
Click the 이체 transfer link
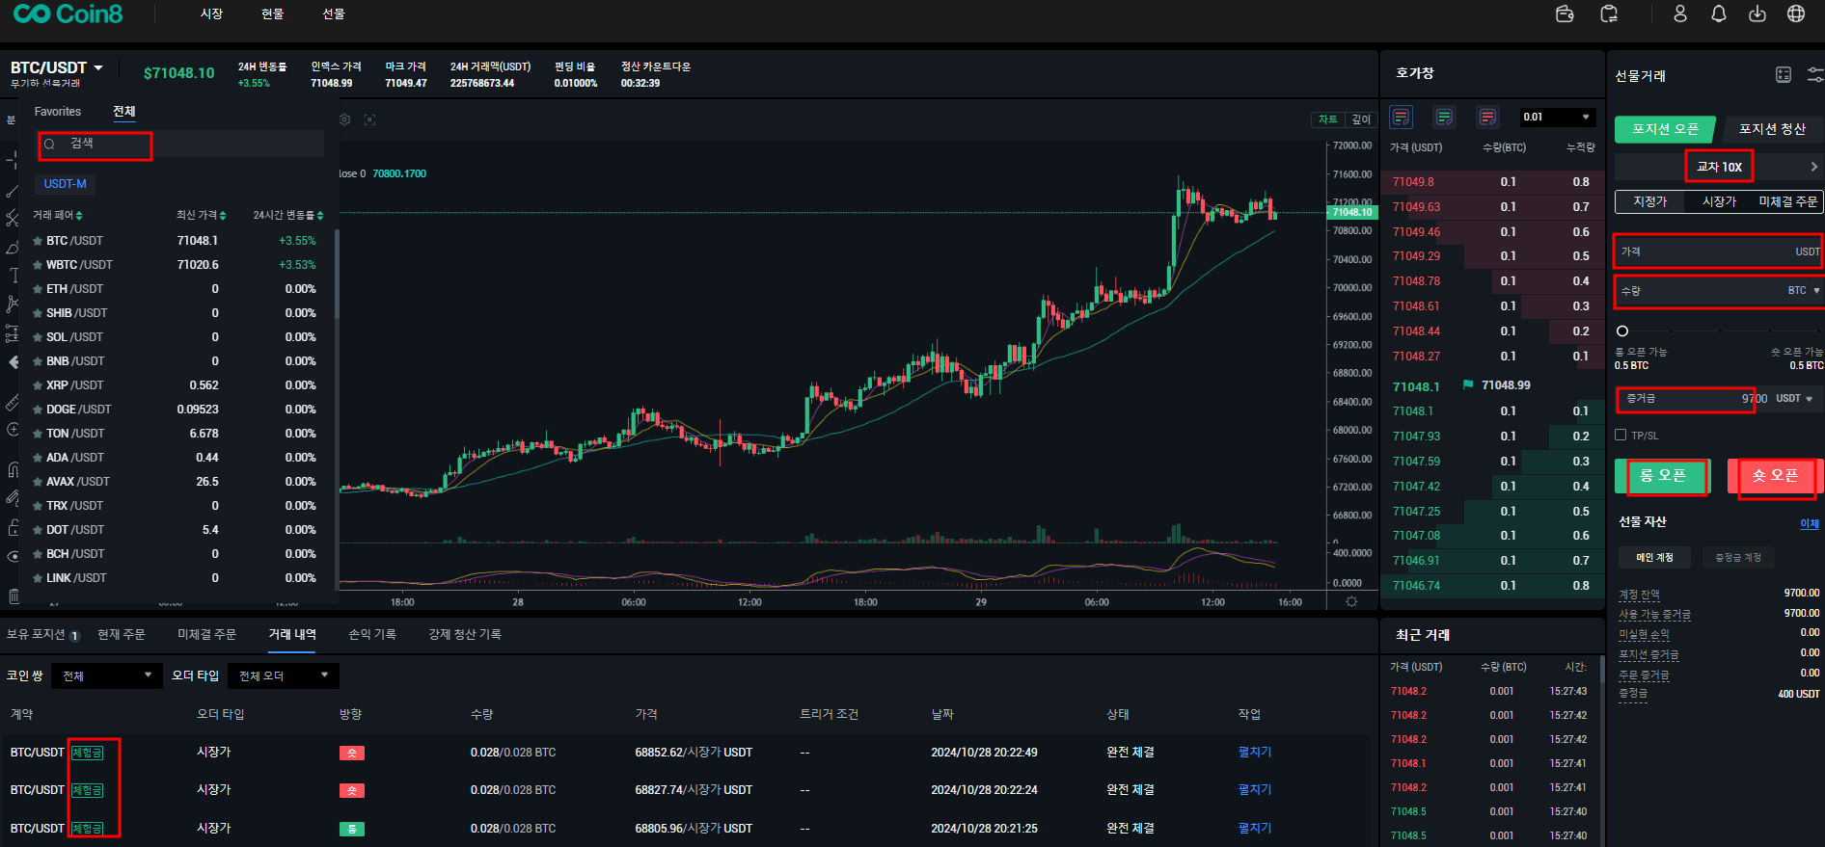point(1809,523)
